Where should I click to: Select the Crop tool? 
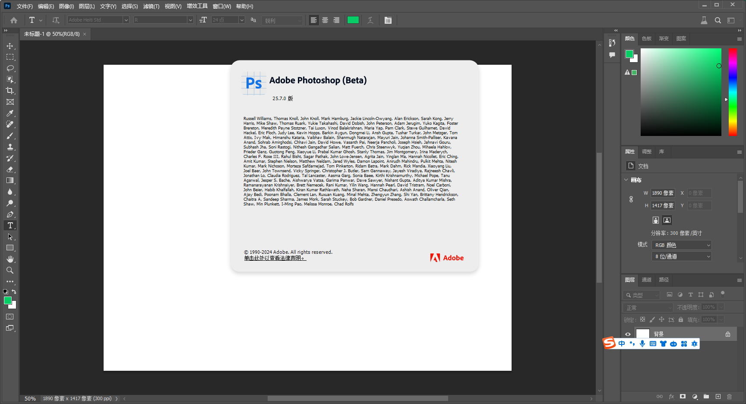pos(10,91)
